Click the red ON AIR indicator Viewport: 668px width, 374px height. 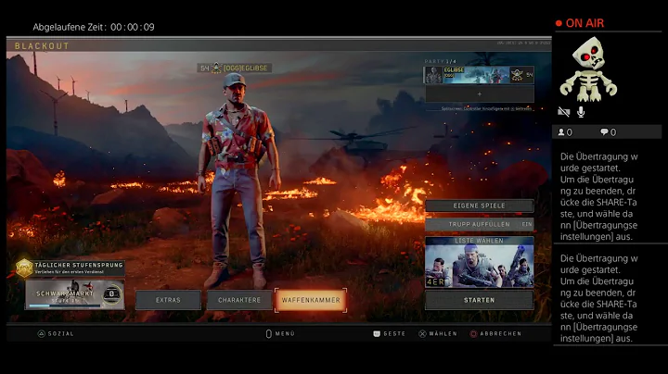pyautogui.click(x=580, y=23)
